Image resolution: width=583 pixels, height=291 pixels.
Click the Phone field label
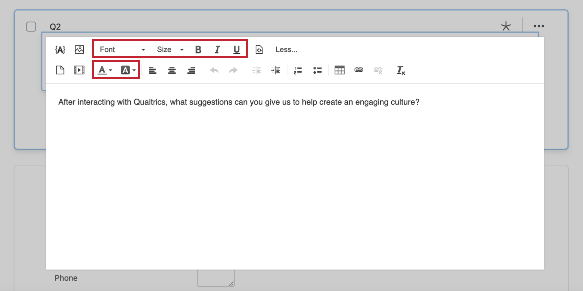tap(66, 278)
